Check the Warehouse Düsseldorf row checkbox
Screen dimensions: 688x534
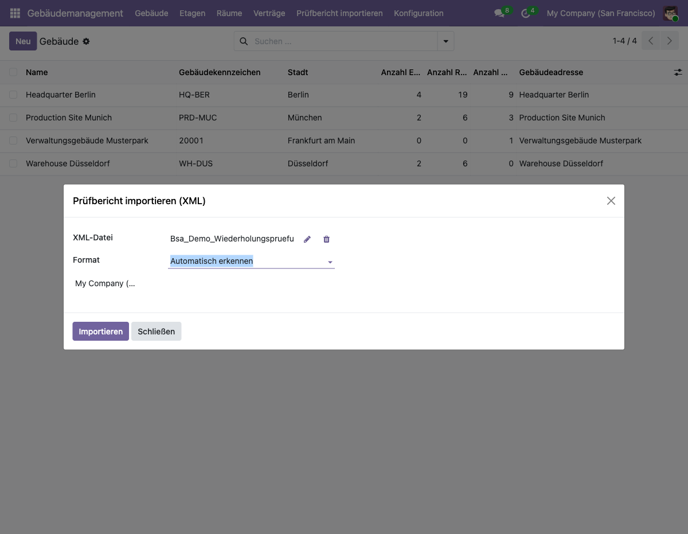point(13,163)
